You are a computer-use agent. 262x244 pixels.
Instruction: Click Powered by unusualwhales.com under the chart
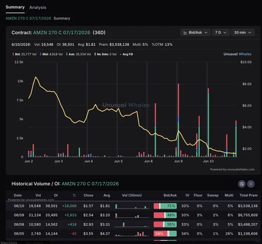tap(232, 170)
